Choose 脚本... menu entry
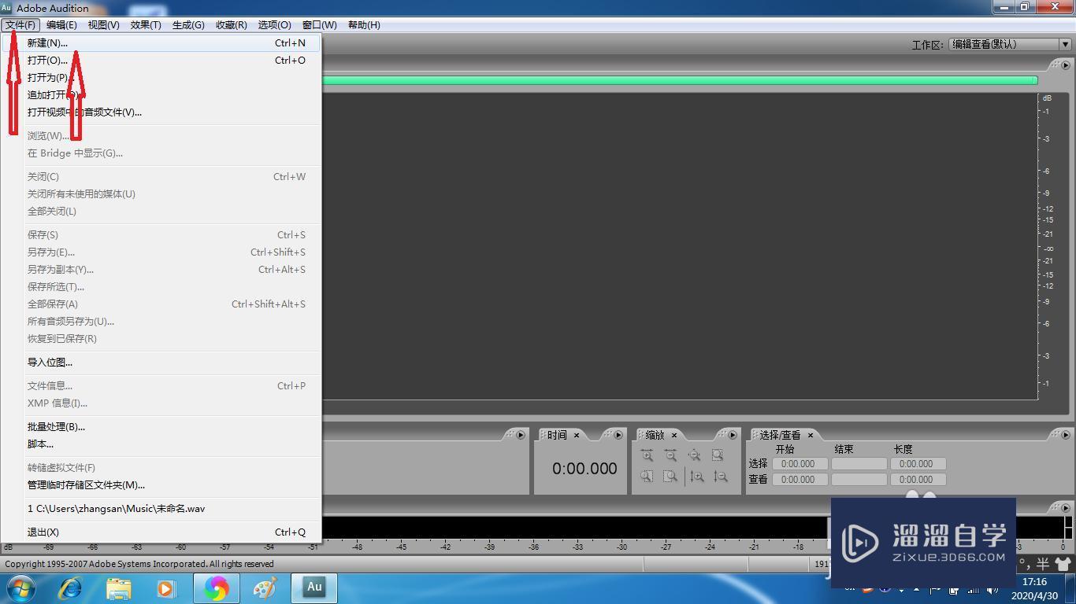The height and width of the screenshot is (604, 1076). (x=161, y=444)
